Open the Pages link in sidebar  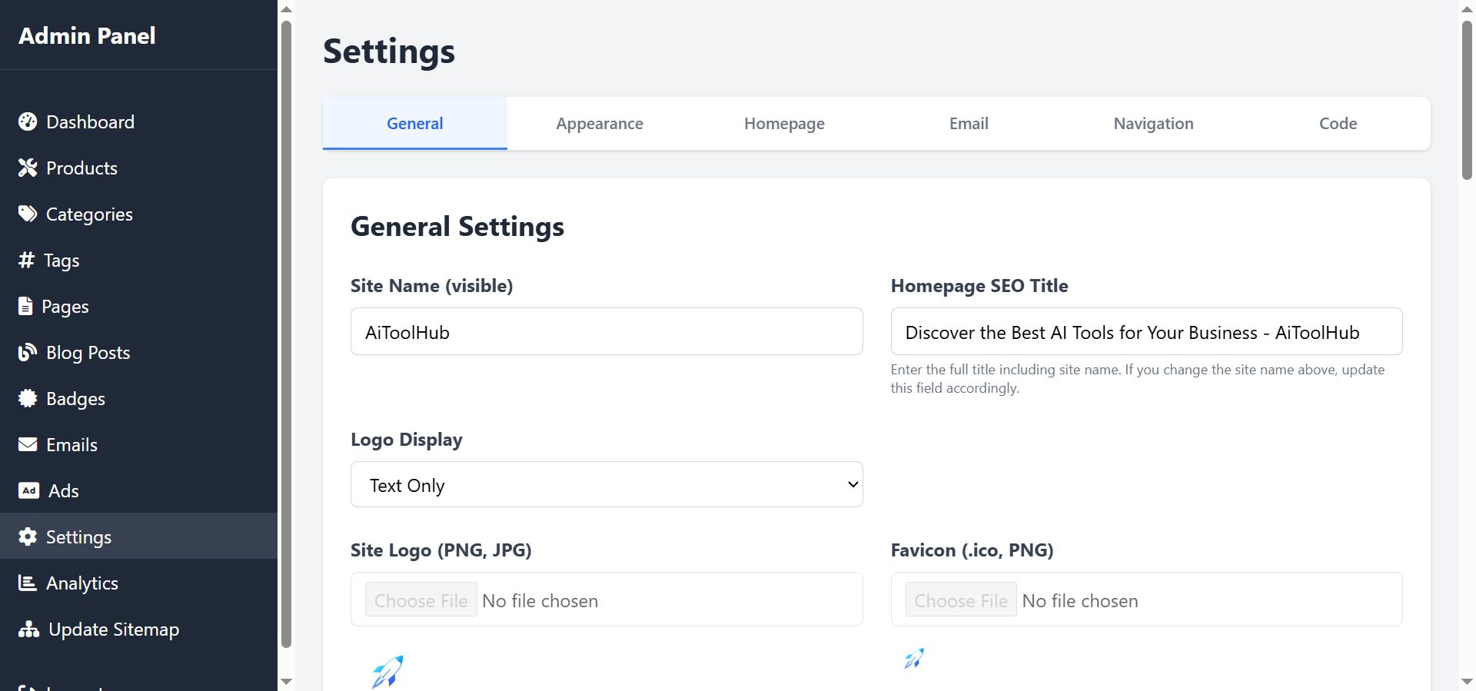(65, 307)
